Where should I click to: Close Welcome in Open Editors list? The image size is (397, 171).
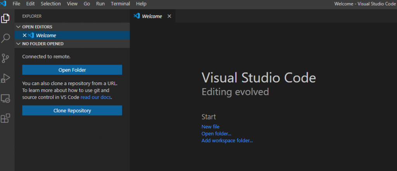(24, 35)
